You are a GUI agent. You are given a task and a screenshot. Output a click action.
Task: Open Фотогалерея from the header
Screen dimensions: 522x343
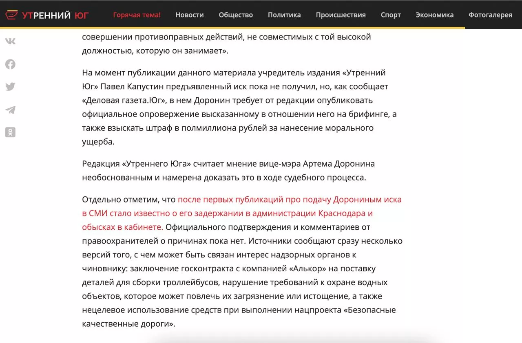coord(490,15)
